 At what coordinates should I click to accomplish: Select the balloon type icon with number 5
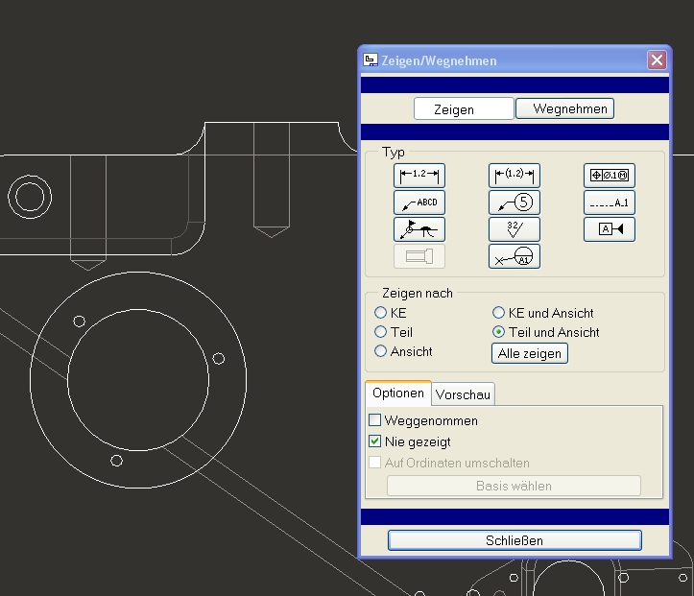[515, 203]
